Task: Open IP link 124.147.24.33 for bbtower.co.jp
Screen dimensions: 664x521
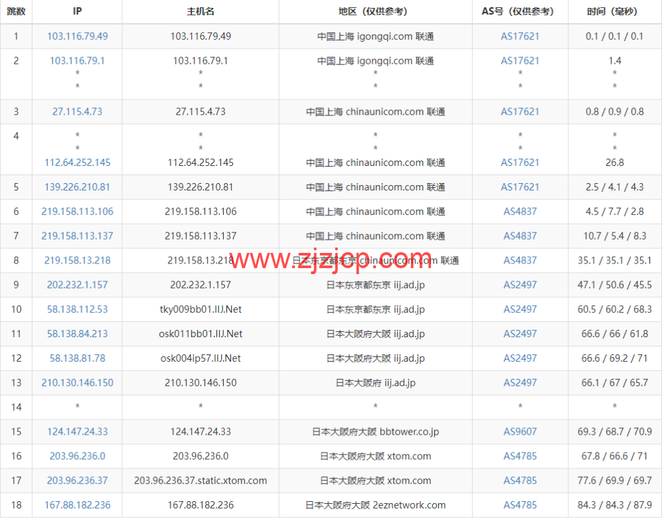Action: point(77,431)
